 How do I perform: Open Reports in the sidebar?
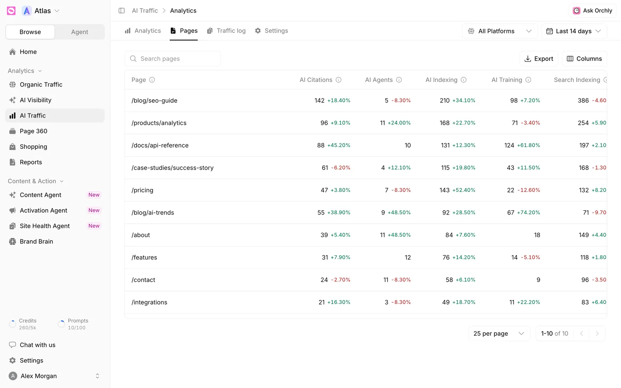point(55,162)
